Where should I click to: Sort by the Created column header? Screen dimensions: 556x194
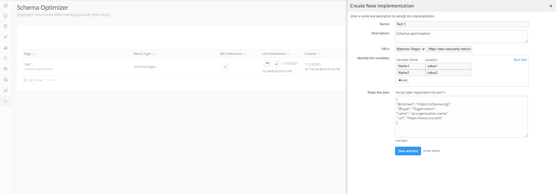pos(312,54)
